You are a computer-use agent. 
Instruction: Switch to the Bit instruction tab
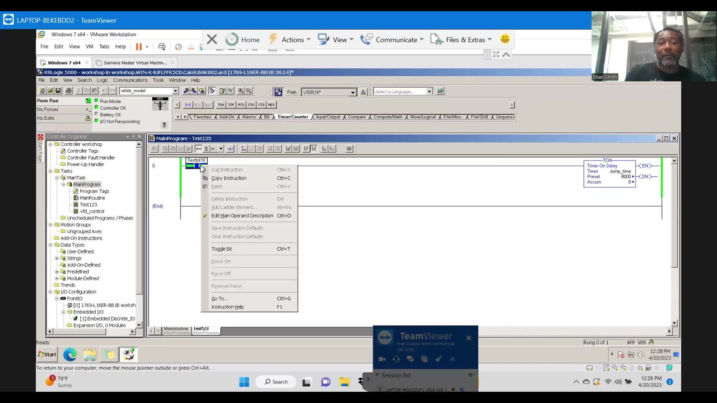[x=267, y=117]
